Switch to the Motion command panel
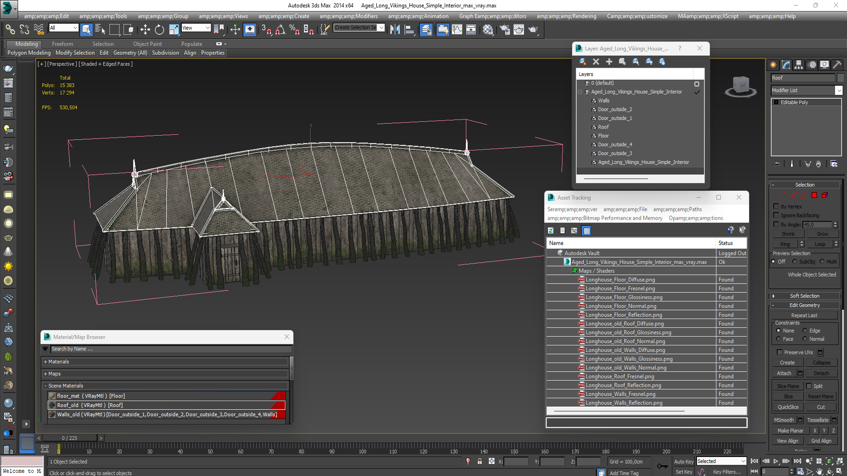The width and height of the screenshot is (847, 476). coord(812,65)
